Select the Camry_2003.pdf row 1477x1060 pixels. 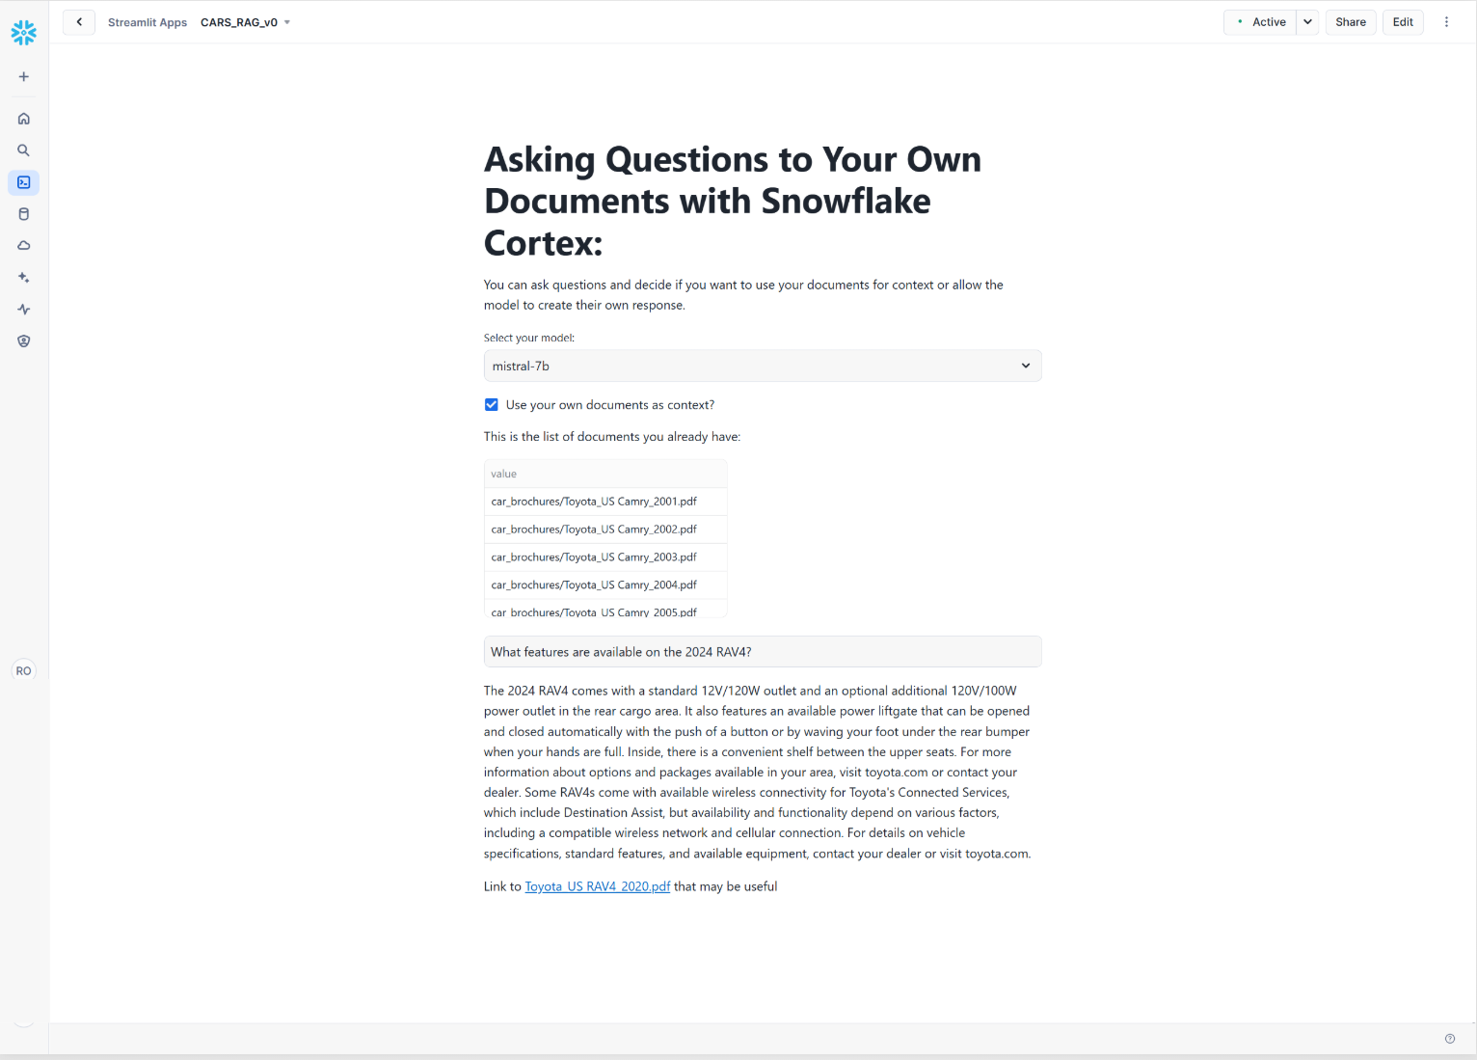[605, 557]
